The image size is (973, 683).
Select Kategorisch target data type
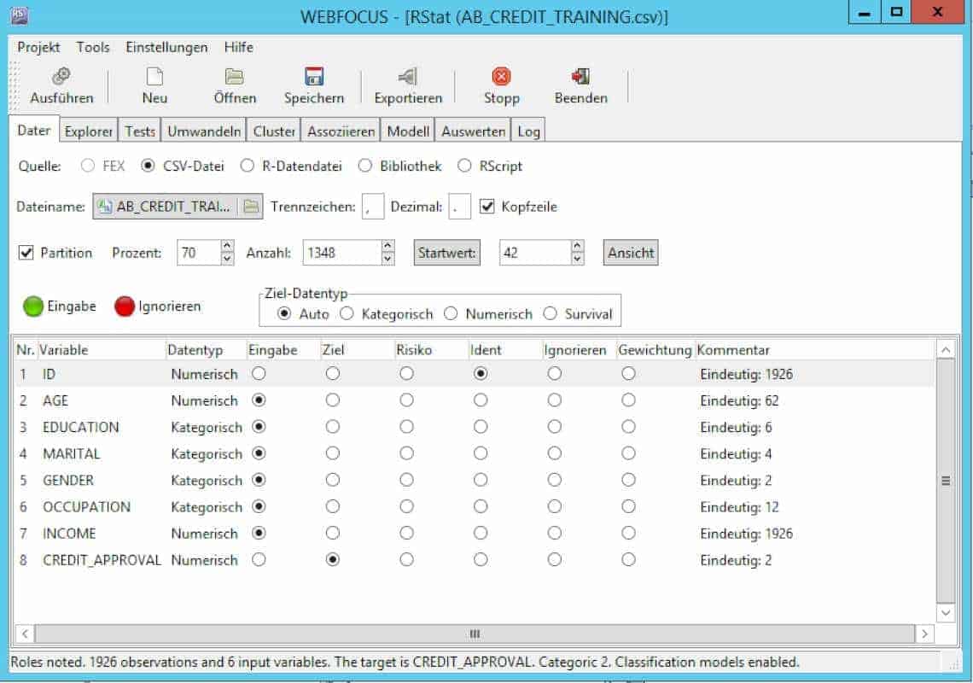tap(347, 313)
